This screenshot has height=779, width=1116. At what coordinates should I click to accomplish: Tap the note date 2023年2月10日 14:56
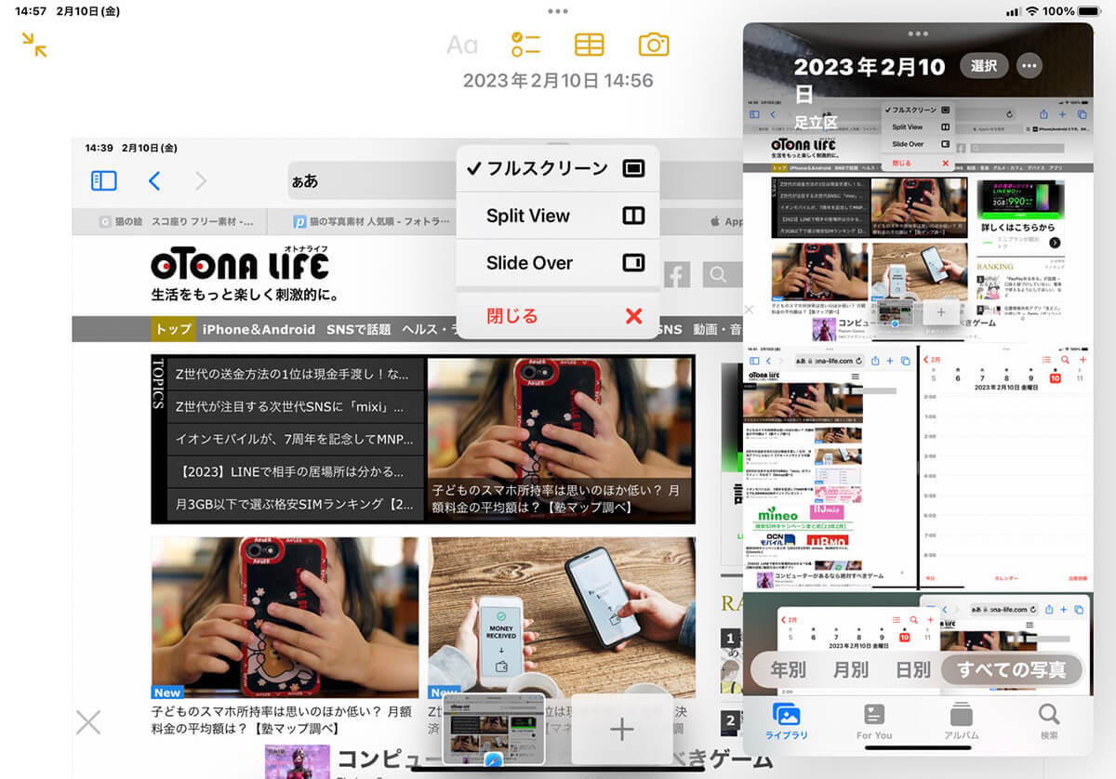[558, 81]
